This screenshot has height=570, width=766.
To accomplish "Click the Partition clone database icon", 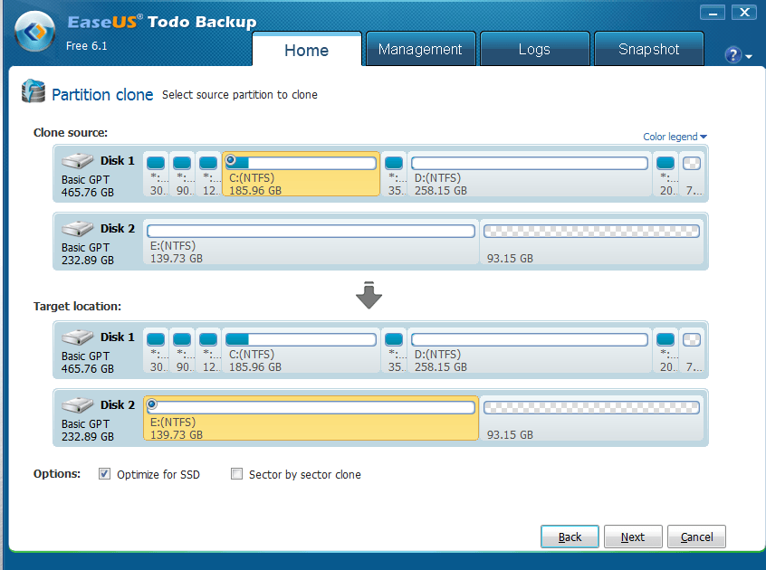I will pos(34,90).
